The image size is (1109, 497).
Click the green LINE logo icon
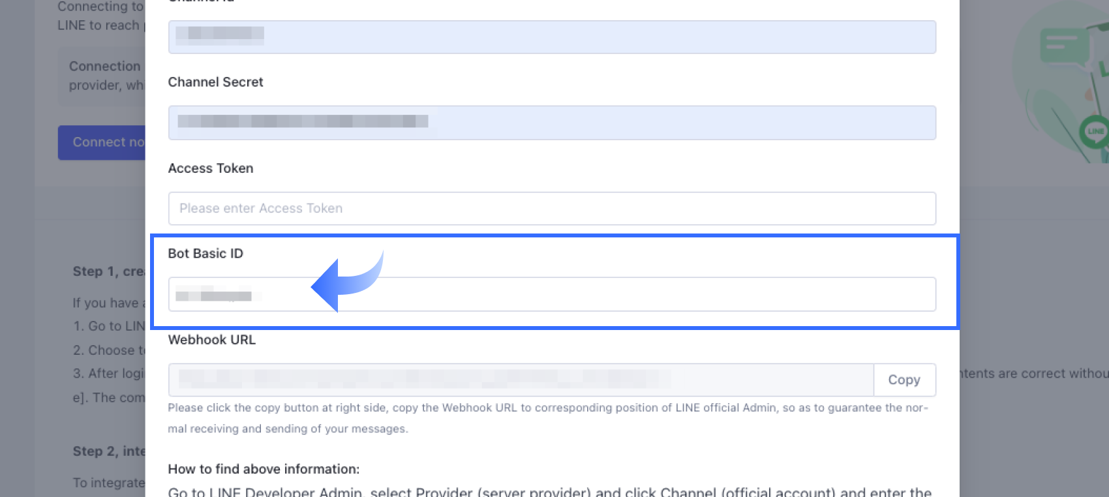coord(1095,132)
